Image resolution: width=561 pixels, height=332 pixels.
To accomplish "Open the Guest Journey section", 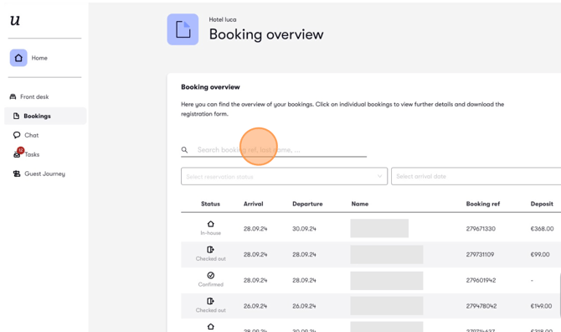I will 44,174.
